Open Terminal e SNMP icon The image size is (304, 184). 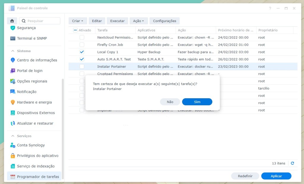[13, 38]
